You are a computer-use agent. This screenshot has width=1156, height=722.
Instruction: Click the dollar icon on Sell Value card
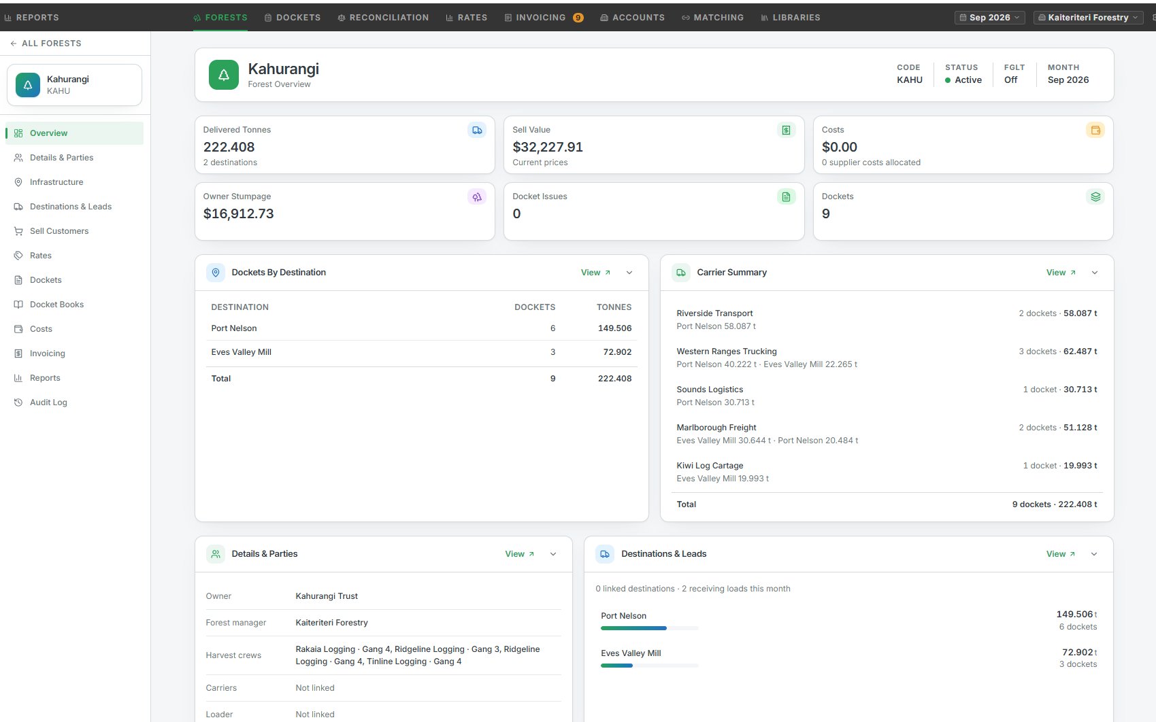pos(786,130)
